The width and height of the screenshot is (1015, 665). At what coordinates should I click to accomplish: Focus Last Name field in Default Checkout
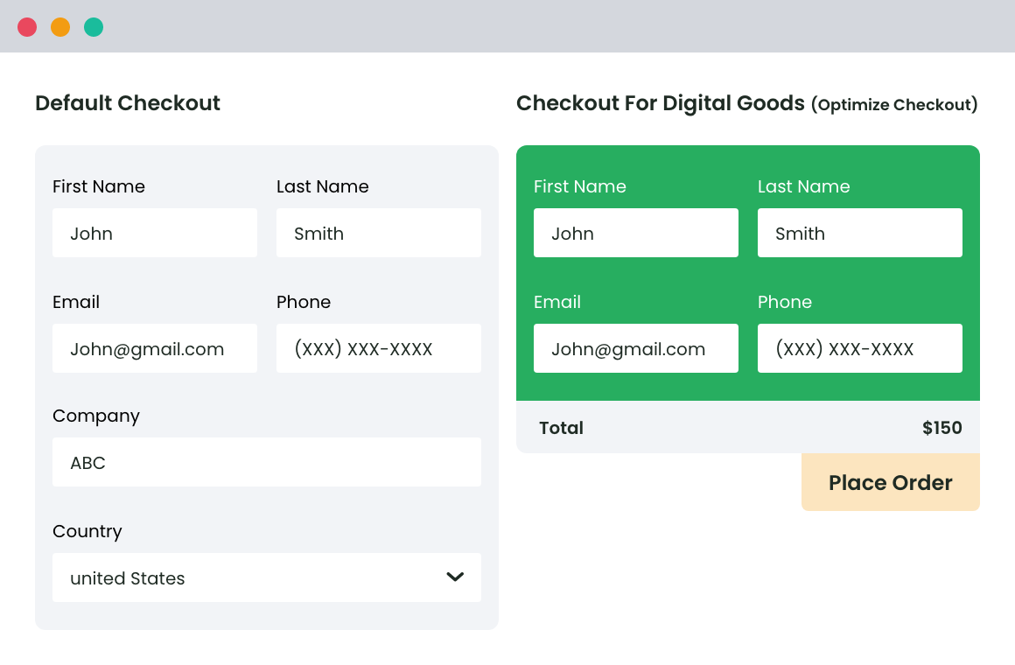point(379,233)
